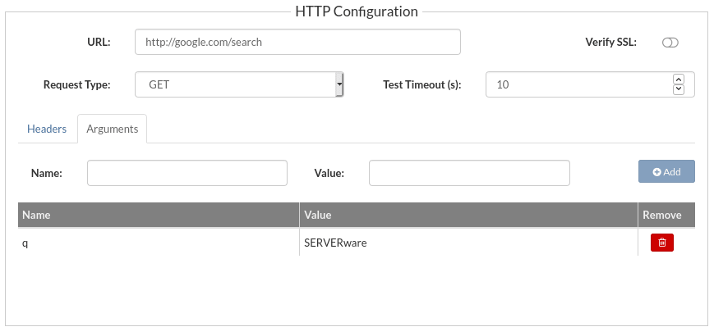Click the HTTP Configuration section title

(357, 11)
